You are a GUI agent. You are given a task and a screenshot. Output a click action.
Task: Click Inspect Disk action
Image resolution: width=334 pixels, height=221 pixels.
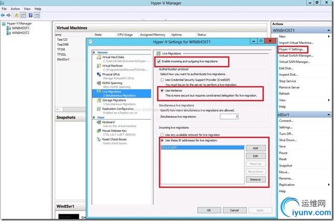(x=289, y=75)
